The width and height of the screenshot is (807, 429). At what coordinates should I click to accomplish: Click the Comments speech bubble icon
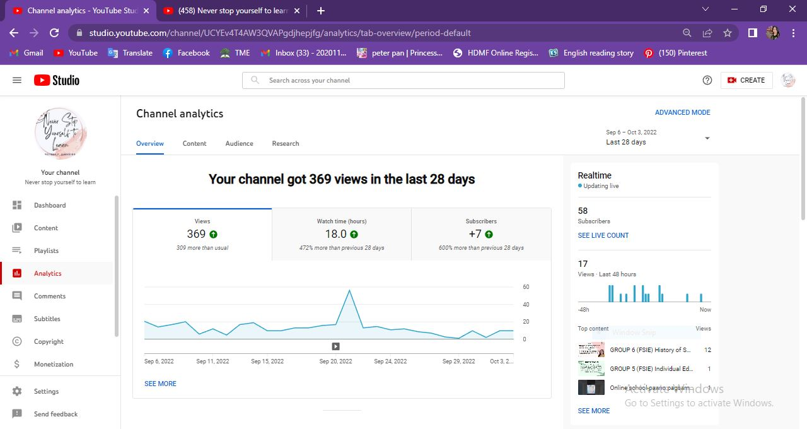[x=17, y=296]
